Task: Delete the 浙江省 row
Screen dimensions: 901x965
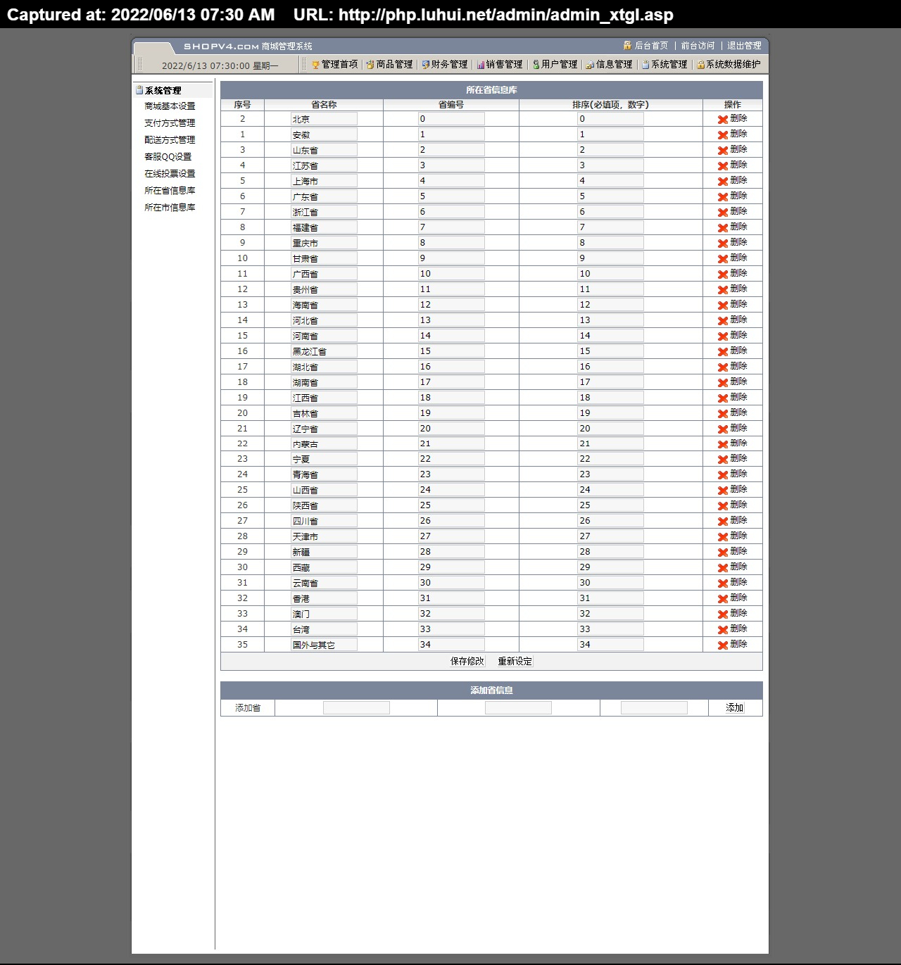Action: click(732, 212)
